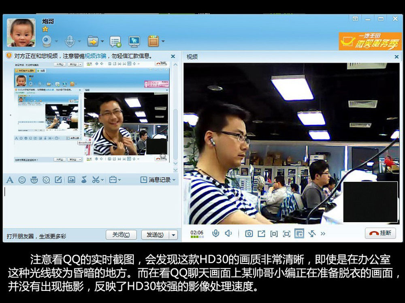Open the send file folder icon
Screen dimensions: 405x303
point(93,41)
